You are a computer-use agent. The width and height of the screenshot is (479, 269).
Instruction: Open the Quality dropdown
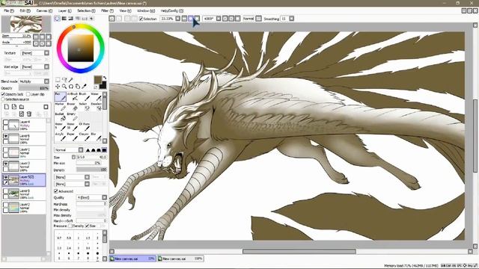tap(91, 197)
